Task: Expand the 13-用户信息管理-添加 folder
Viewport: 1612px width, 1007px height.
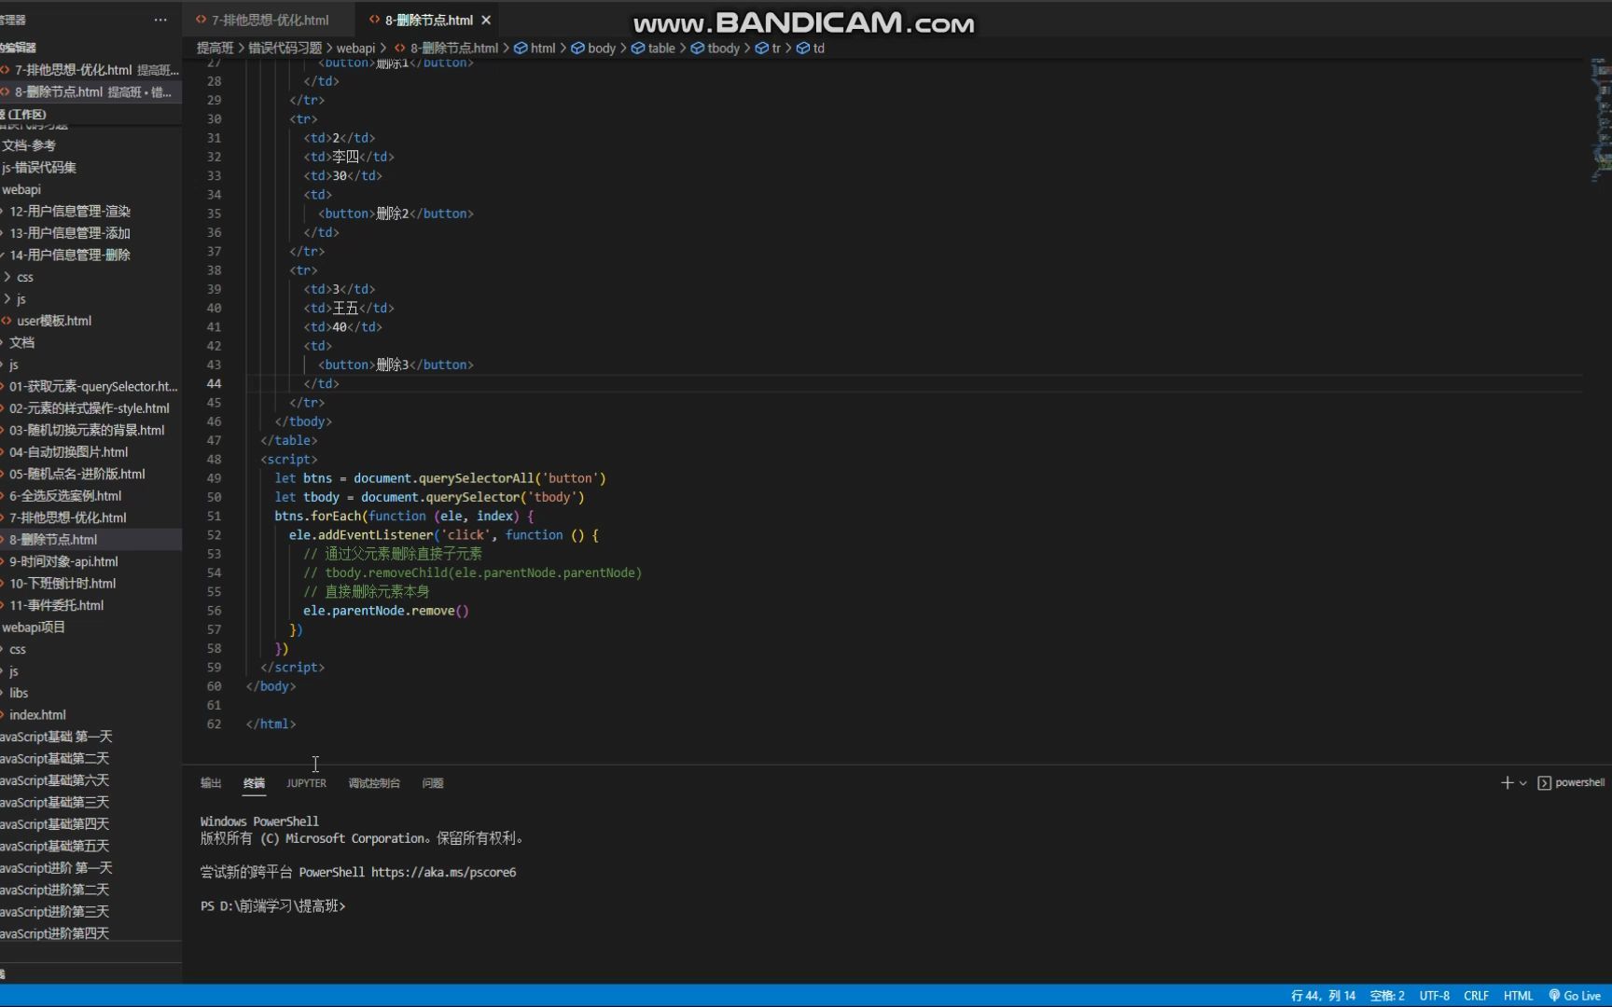Action: 90,233
